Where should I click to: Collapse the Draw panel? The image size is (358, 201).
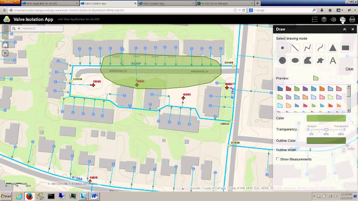tap(345, 29)
